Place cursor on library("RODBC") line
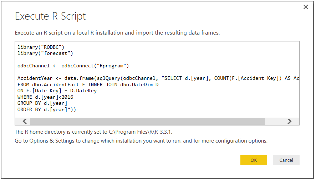The height and width of the screenshot is (180, 316). point(41,47)
